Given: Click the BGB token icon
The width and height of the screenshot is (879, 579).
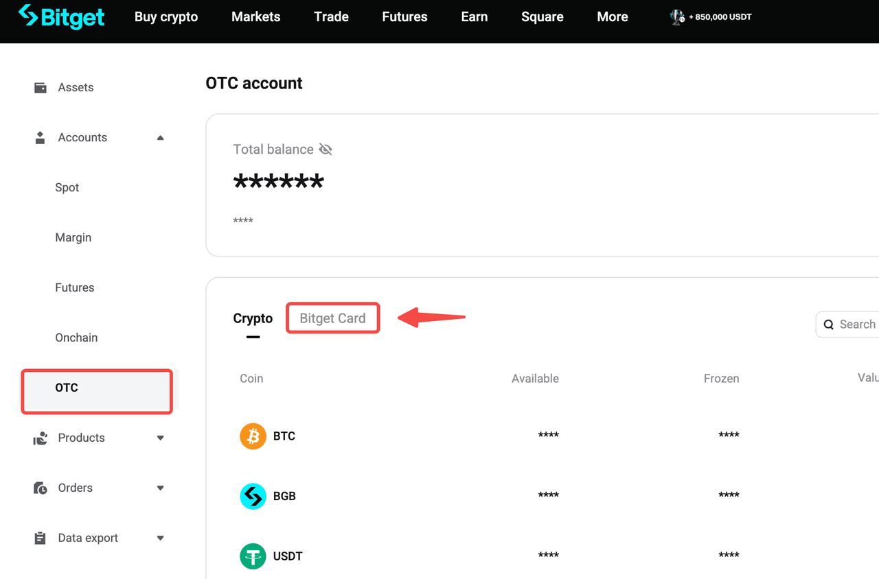Looking at the screenshot, I should coord(253,495).
